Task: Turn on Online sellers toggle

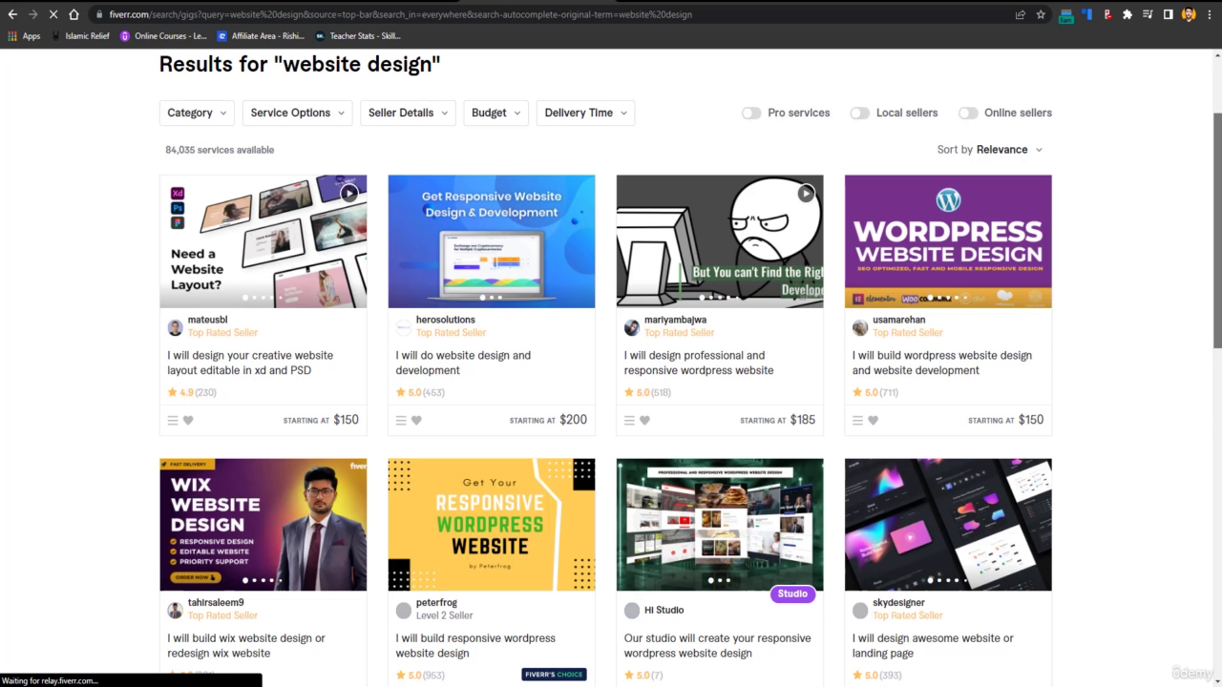Action: (x=968, y=113)
